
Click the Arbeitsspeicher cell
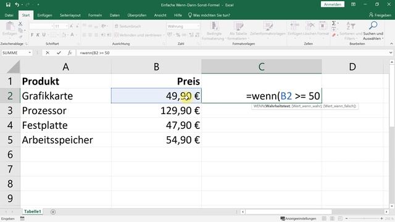[x=65, y=140]
